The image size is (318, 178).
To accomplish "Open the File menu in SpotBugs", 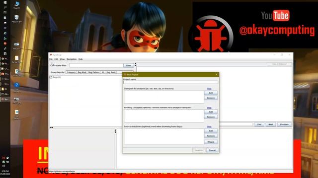I will (51, 59).
